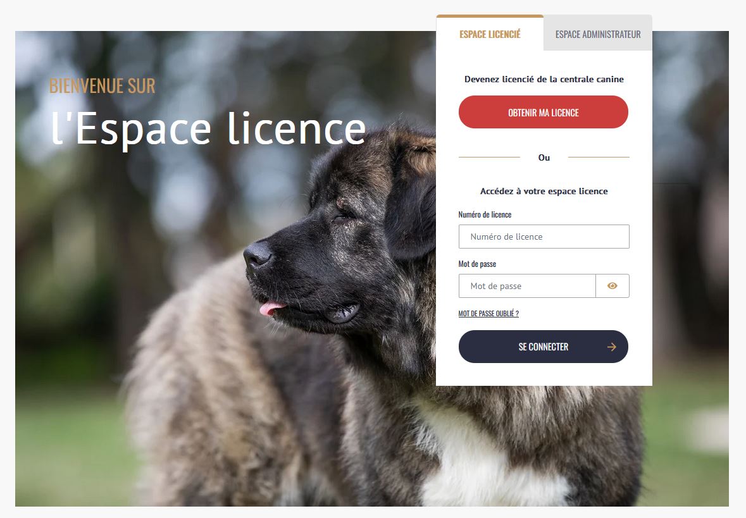
Task: Click the red Obtenir ma licence button
Action: pyautogui.click(x=544, y=112)
